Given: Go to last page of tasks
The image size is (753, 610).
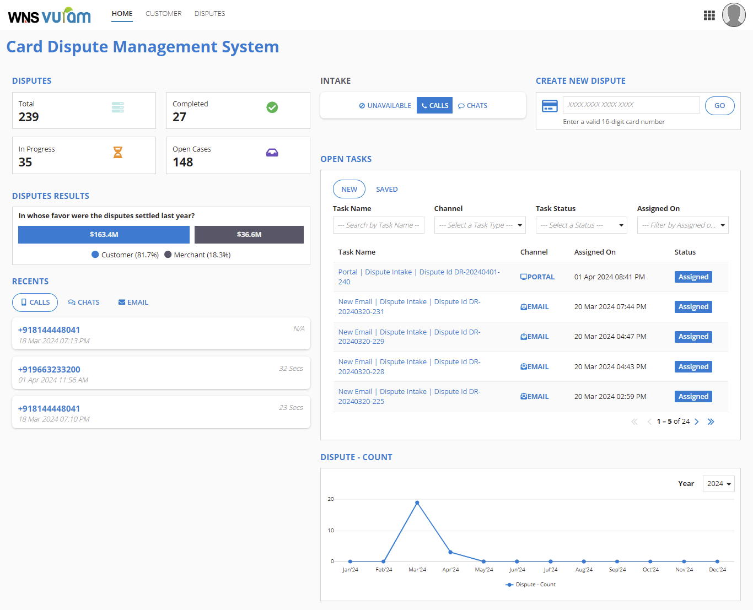Looking at the screenshot, I should tap(711, 422).
